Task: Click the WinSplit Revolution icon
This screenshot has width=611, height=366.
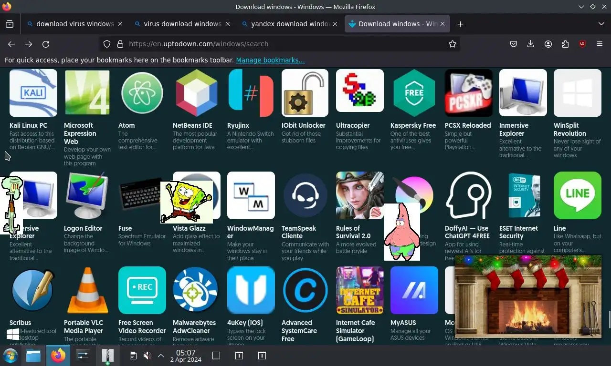Action: pos(578,93)
